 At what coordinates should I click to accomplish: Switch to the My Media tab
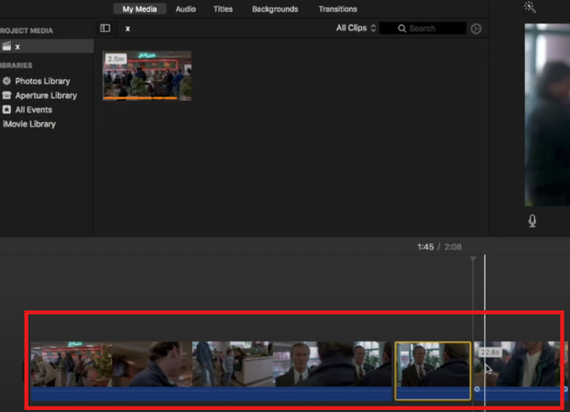tap(139, 9)
